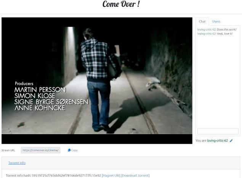
Task: Click the Come Over ! page title
Action: pos(121,5)
